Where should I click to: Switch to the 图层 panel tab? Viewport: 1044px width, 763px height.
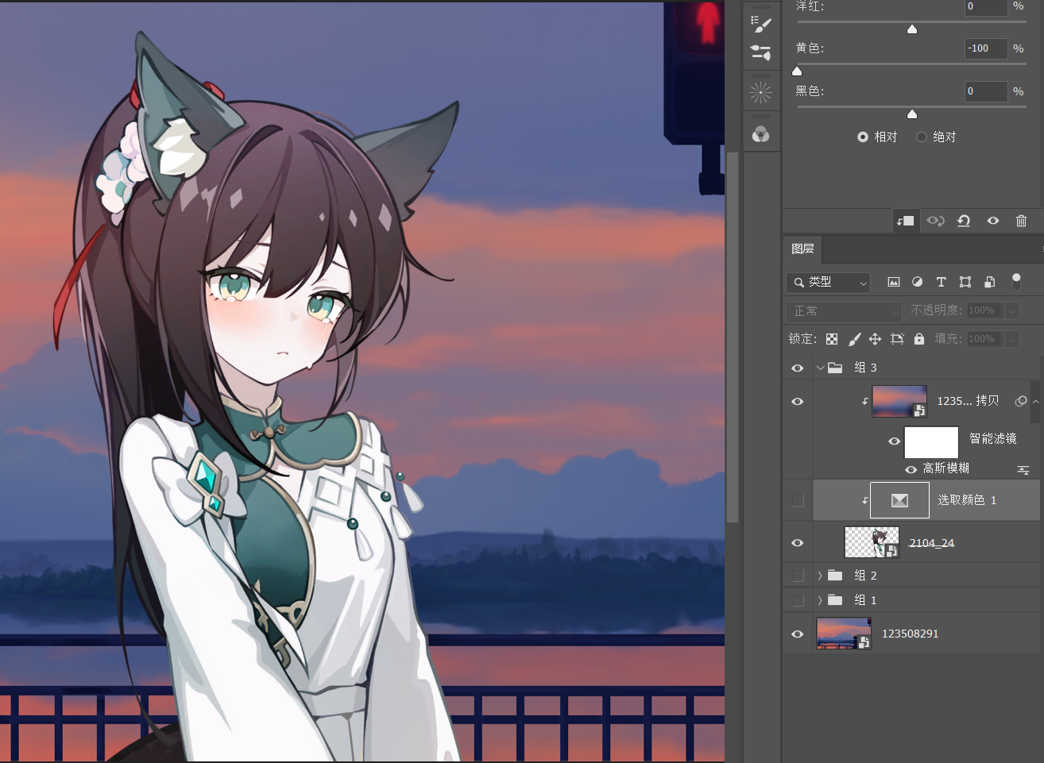pos(802,249)
